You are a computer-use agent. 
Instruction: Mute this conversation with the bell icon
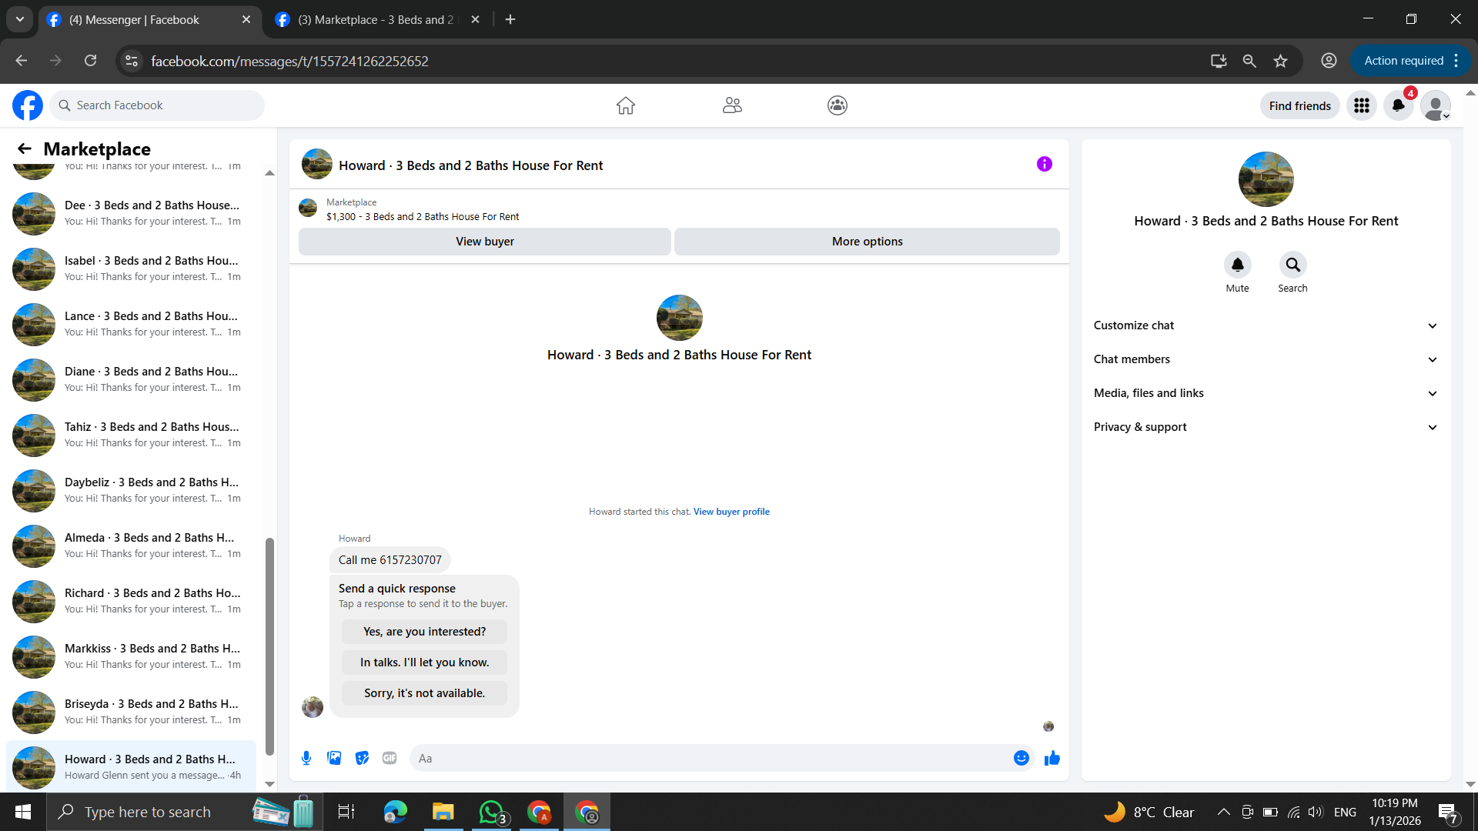[x=1237, y=265]
